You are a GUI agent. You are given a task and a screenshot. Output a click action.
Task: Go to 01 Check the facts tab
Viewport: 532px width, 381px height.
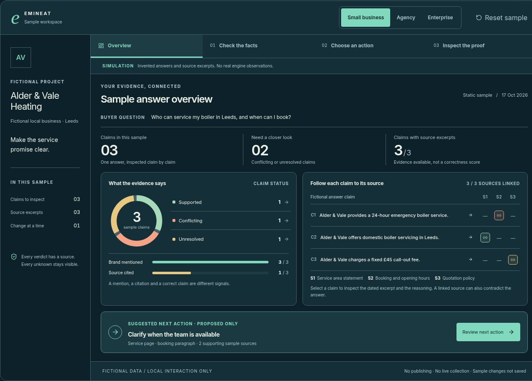258,46
